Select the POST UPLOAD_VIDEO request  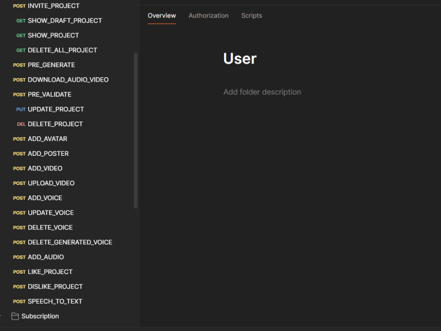[x=44, y=183]
